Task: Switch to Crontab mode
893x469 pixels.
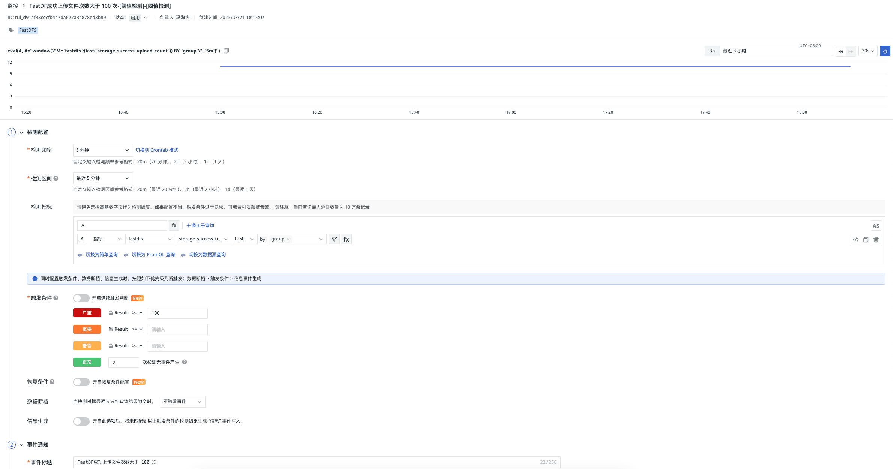Action: 156,150
